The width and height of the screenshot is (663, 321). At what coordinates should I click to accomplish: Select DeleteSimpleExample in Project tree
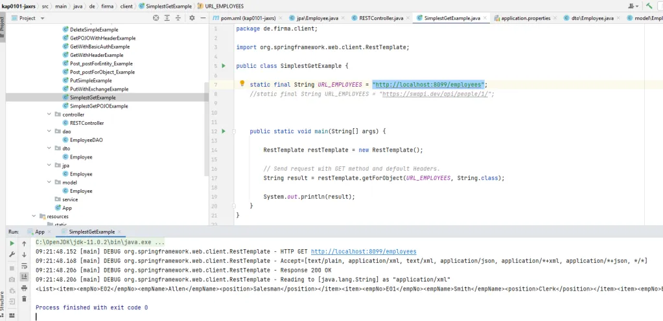click(x=94, y=30)
